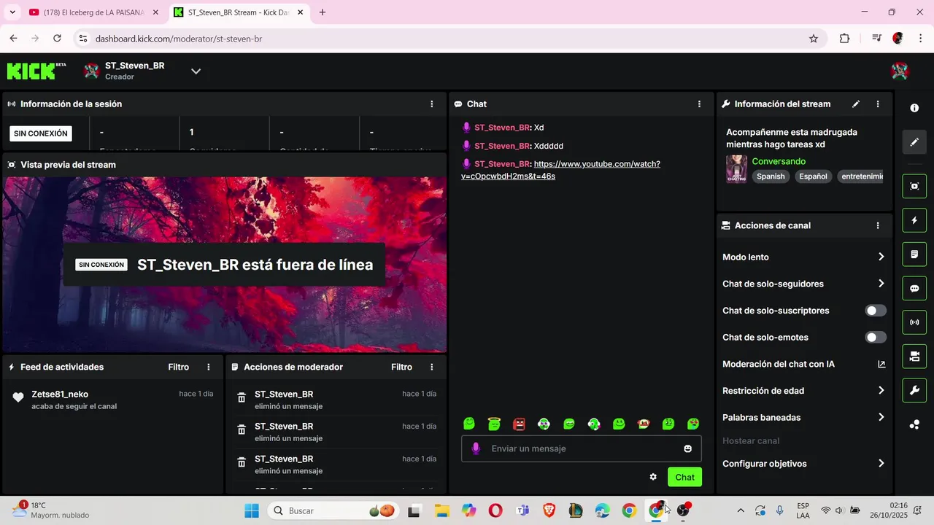
Task: Toggle the chat bubble widget icon in sidebar
Action: [x=914, y=288]
